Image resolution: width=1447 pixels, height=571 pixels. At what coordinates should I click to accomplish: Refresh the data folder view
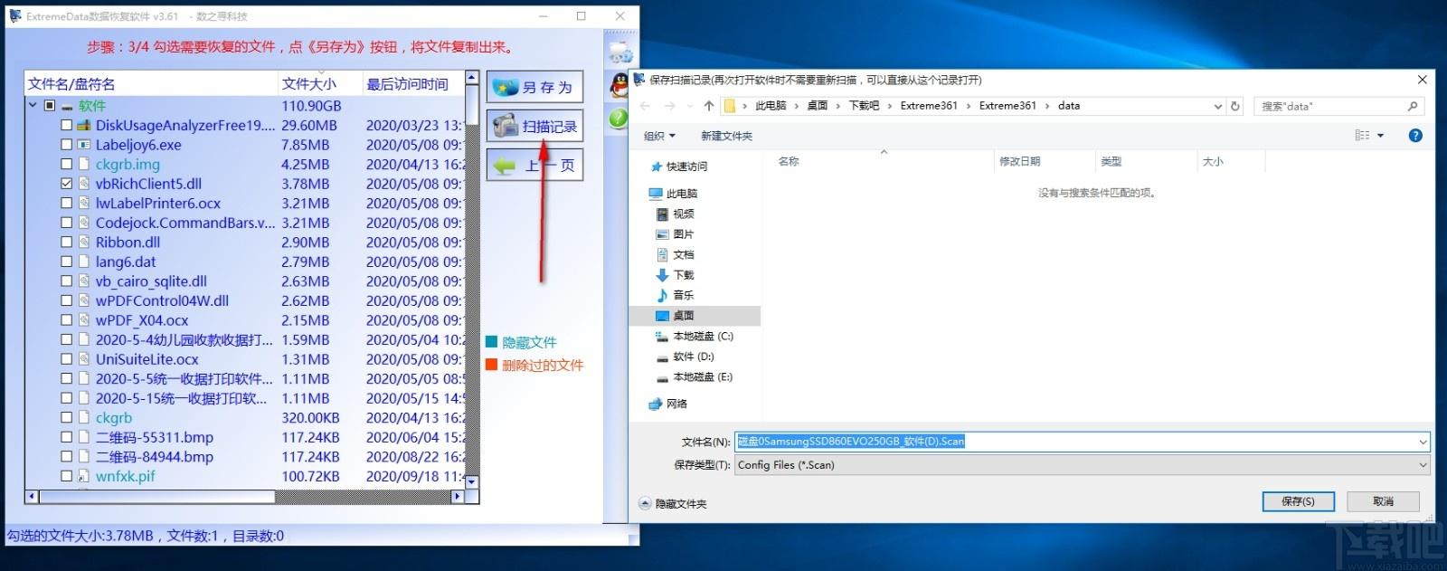(x=1235, y=106)
